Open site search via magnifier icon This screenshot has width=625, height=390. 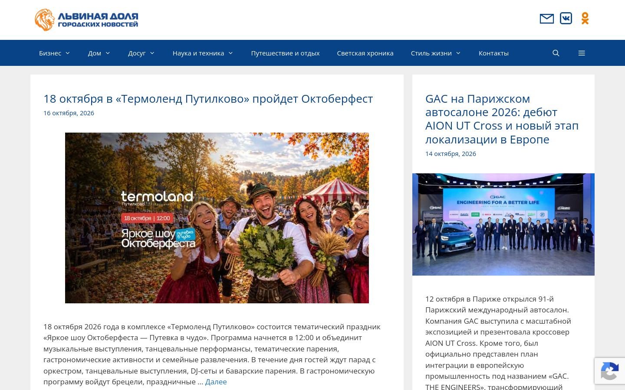coord(556,53)
